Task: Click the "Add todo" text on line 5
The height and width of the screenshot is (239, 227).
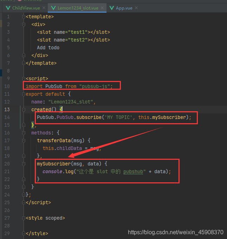Action: pyautogui.click(x=48, y=48)
